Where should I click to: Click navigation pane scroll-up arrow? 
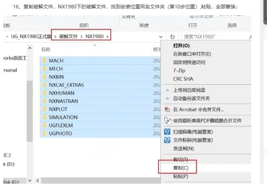tap(30, 48)
